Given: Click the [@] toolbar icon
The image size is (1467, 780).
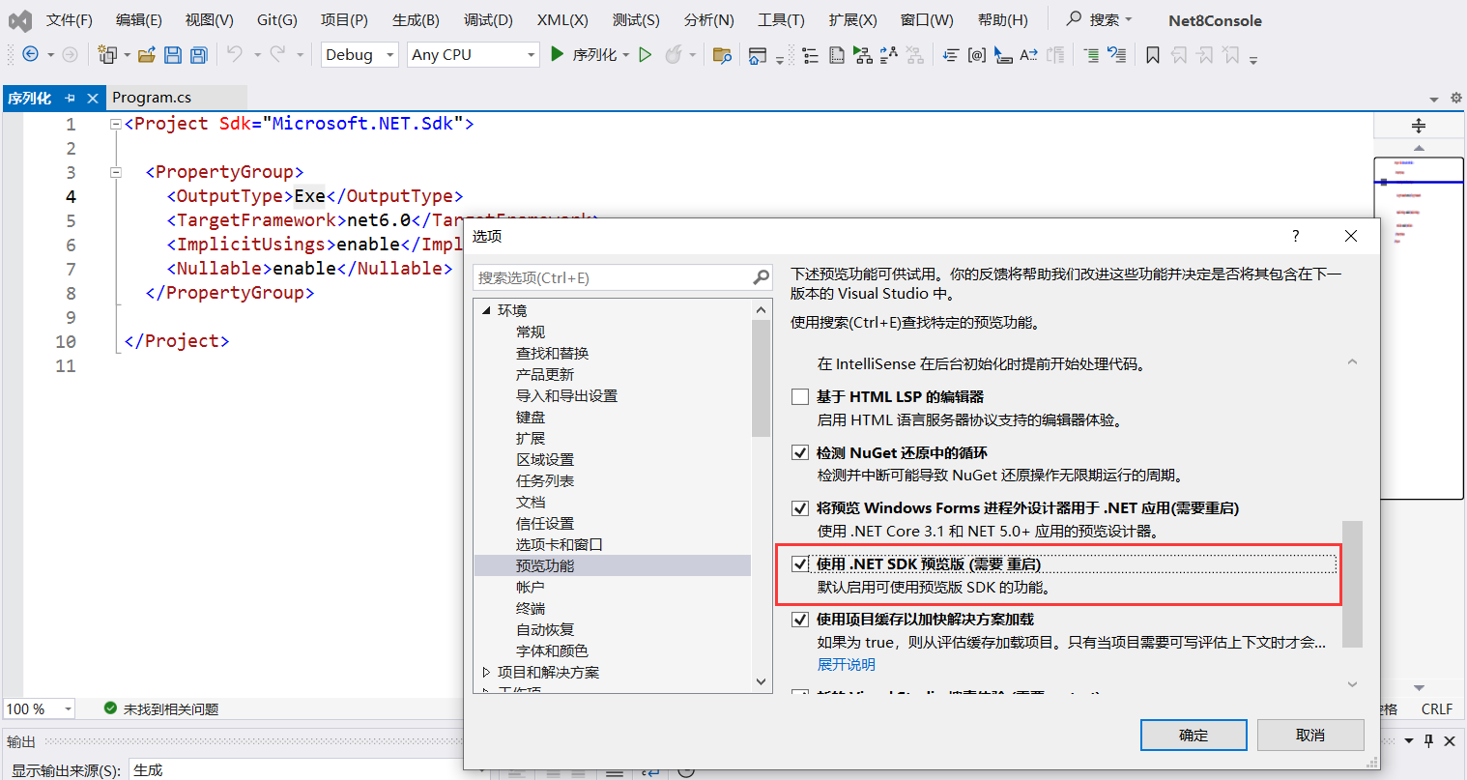Looking at the screenshot, I should (977, 55).
